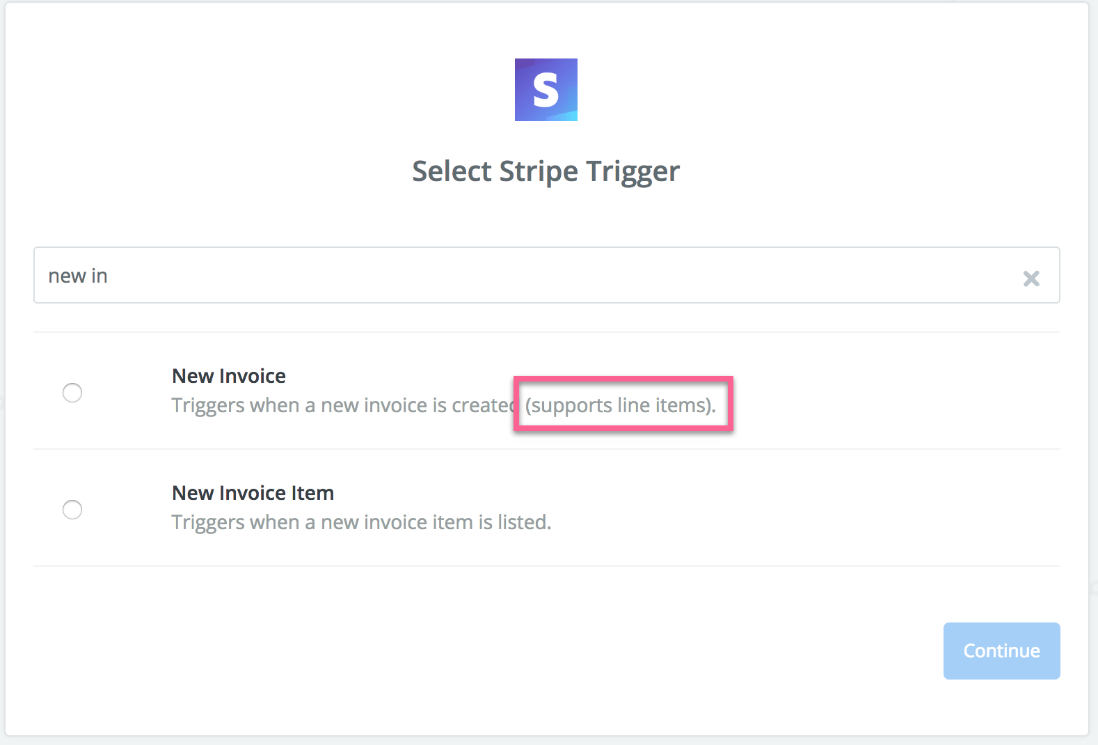The height and width of the screenshot is (745, 1098).
Task: Click "Triggers when a new invoice is created" text
Action: click(x=343, y=405)
